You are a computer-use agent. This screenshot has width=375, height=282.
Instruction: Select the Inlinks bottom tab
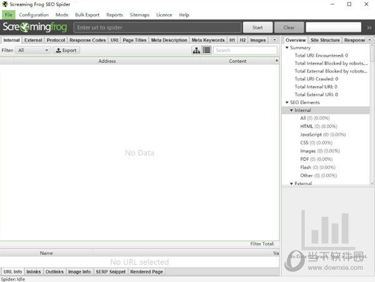34,272
